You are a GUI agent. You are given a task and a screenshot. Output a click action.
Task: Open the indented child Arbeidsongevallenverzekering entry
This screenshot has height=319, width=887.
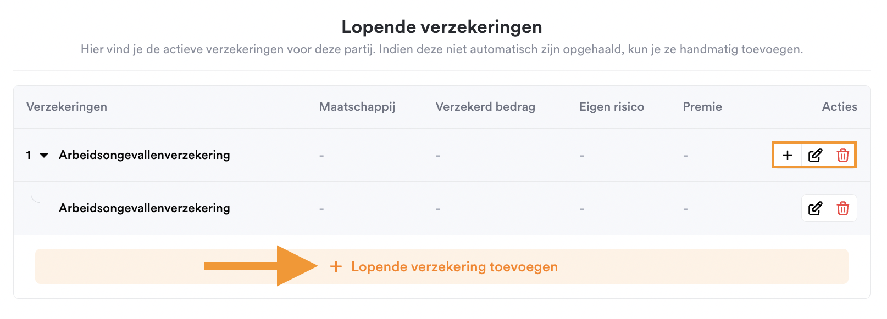click(145, 208)
